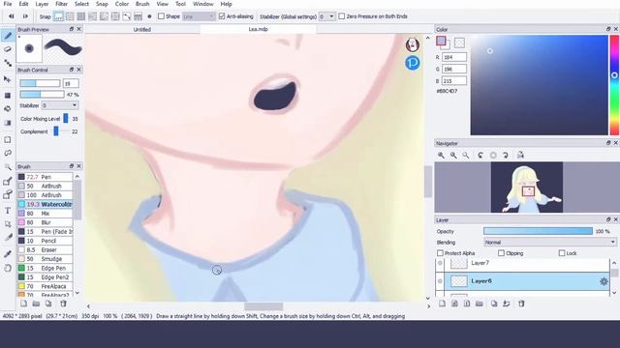
Task: Select the Smudge brush
Action: (x=45, y=259)
